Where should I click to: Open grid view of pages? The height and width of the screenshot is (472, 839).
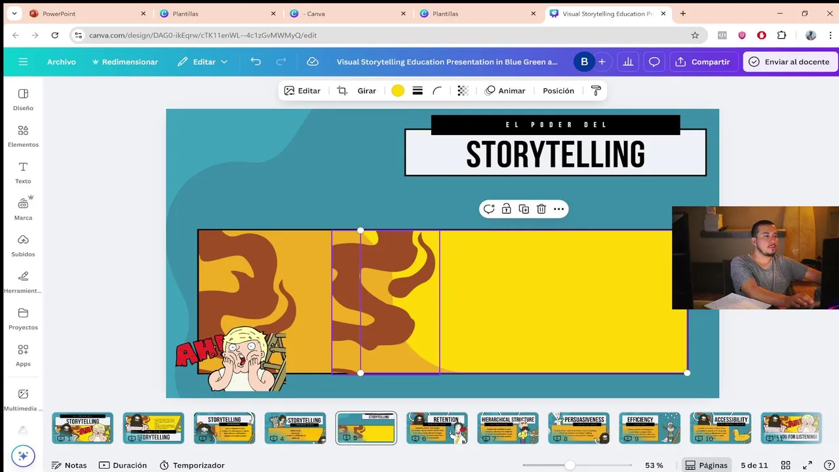(785, 465)
